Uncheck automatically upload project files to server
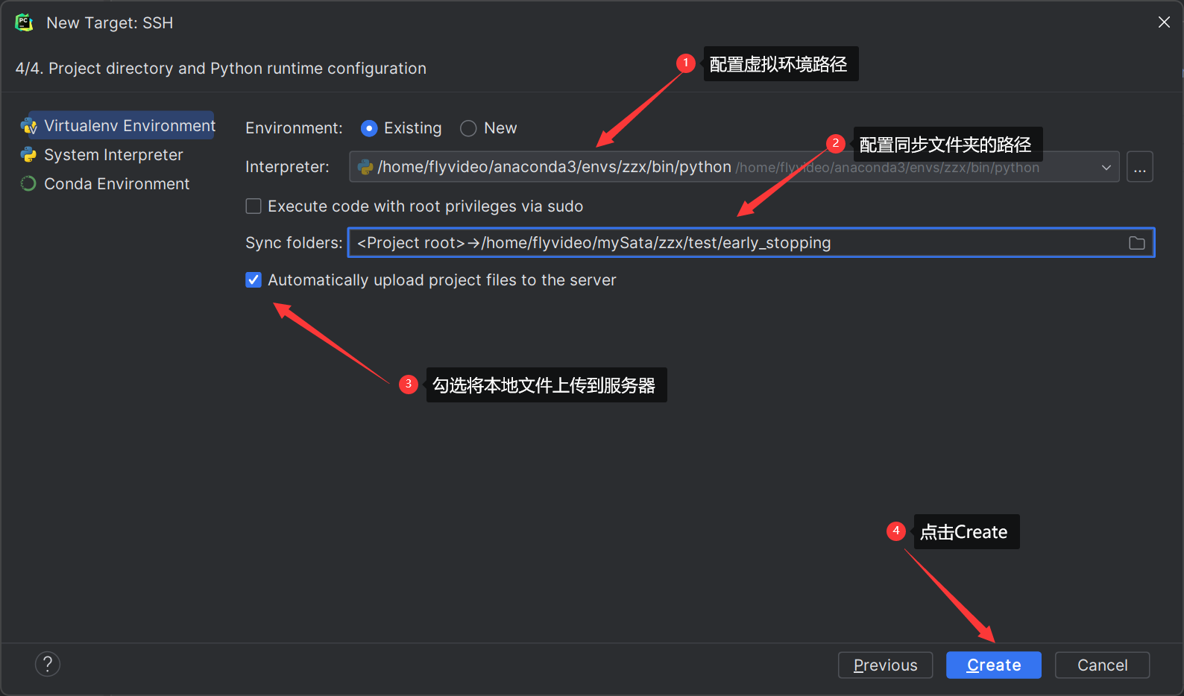This screenshot has width=1184, height=696. [x=254, y=279]
